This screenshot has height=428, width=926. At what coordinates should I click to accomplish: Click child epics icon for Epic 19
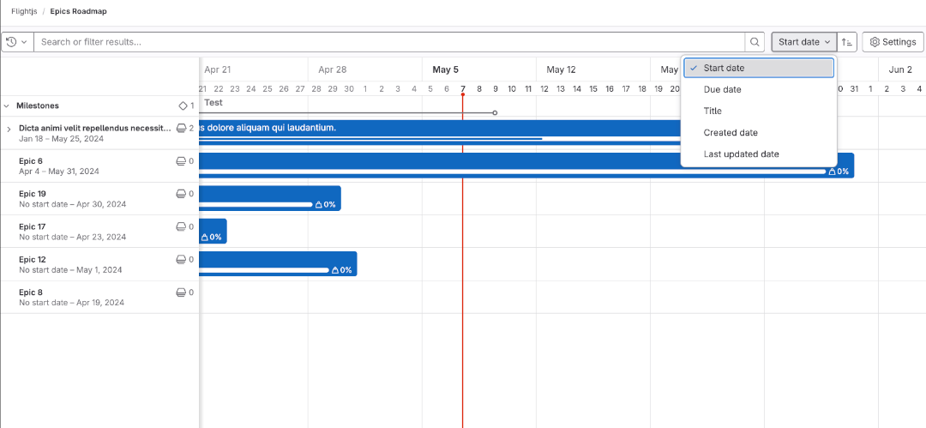pos(181,193)
